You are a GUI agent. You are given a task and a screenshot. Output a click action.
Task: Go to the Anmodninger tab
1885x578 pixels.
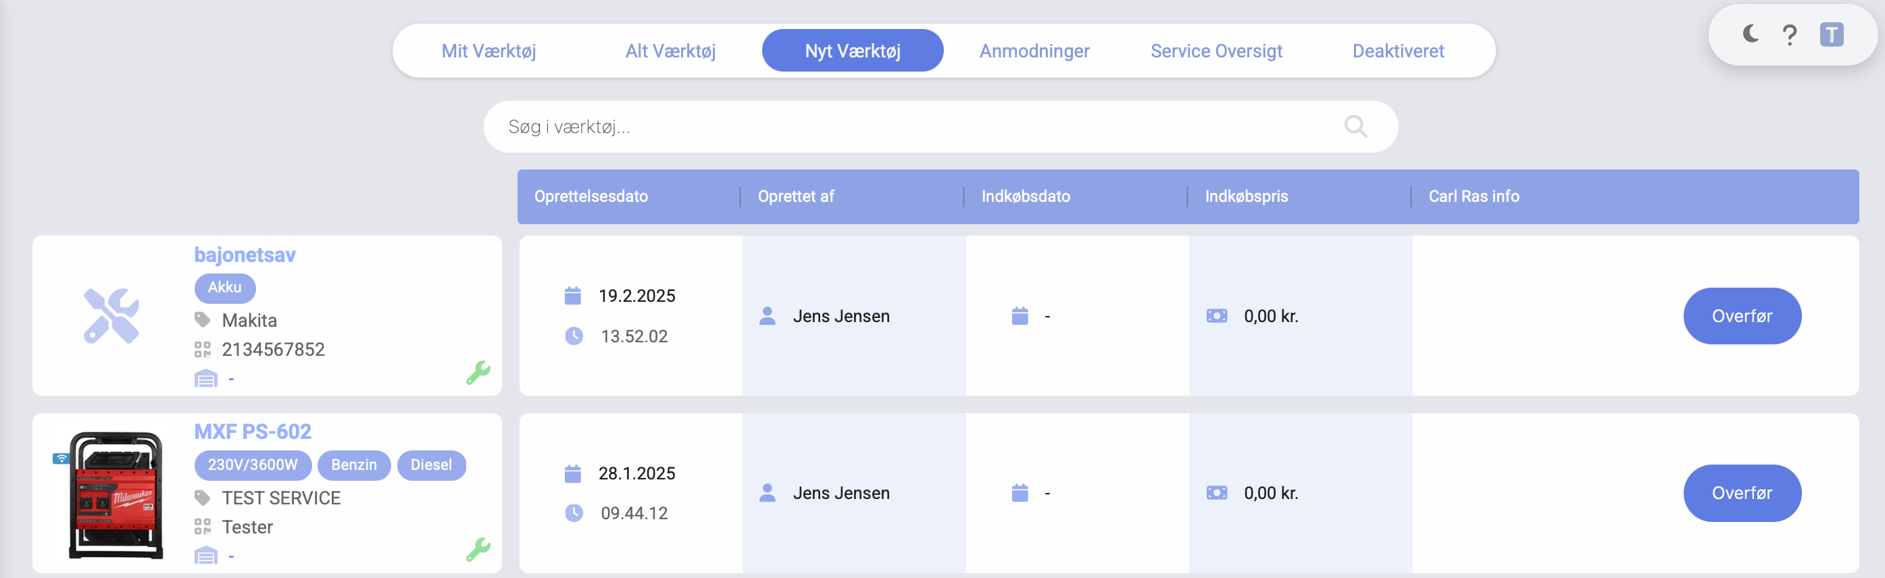[x=1034, y=51]
